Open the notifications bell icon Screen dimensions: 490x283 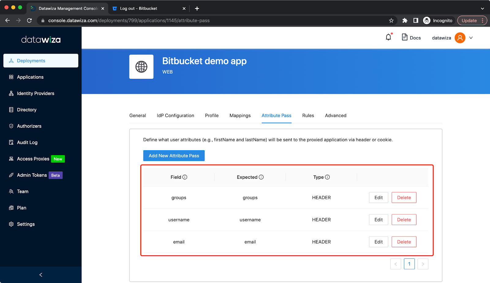[x=388, y=37]
